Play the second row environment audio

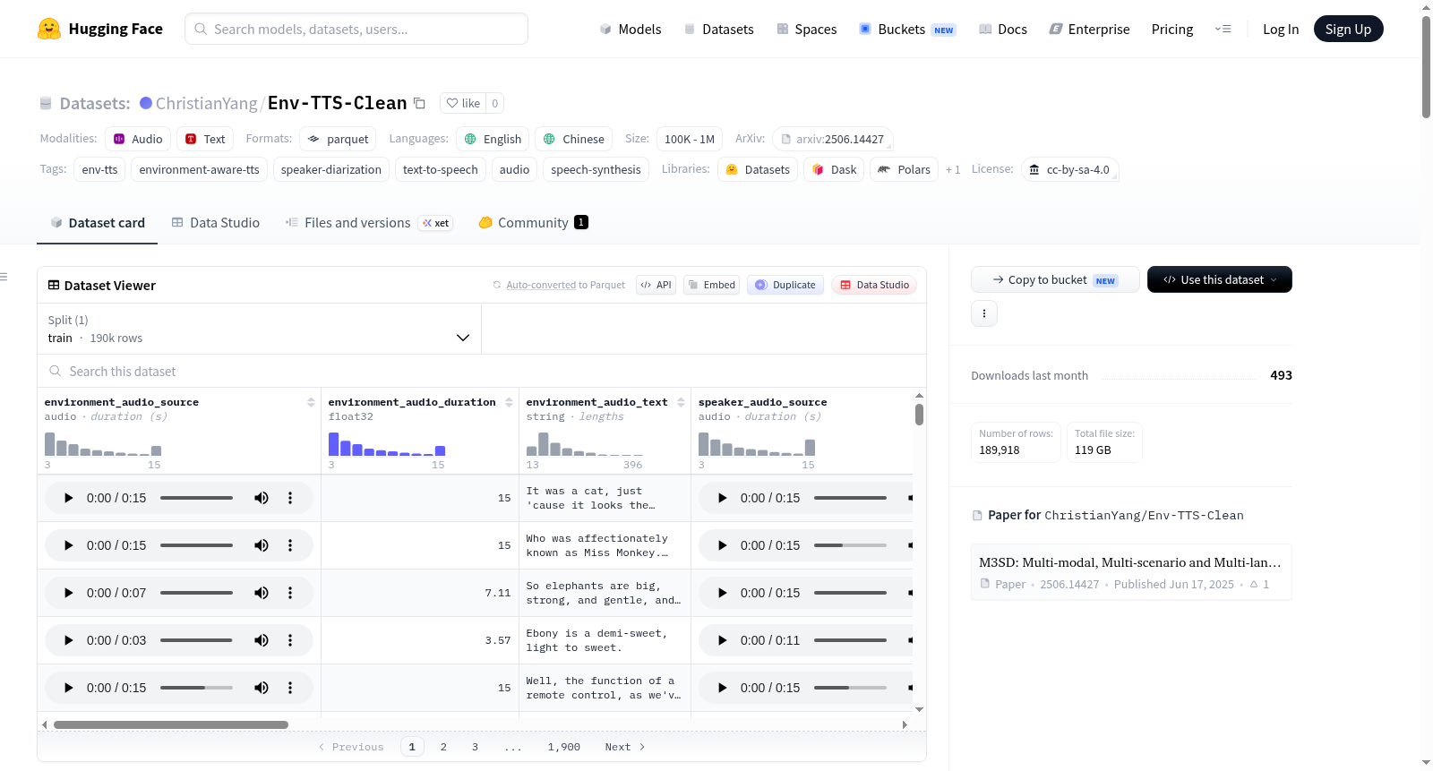pyautogui.click(x=68, y=545)
